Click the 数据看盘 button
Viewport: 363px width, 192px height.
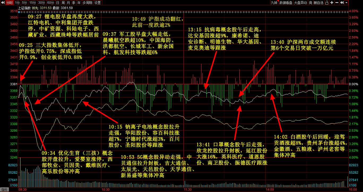tap(286, 3)
